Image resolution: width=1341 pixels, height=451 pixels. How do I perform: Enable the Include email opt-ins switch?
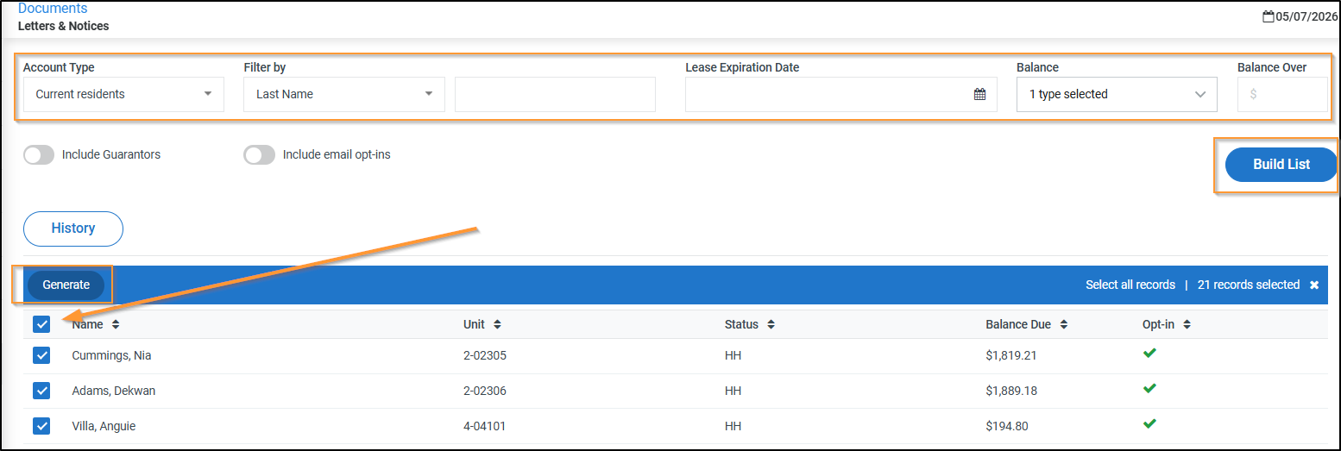click(x=260, y=155)
